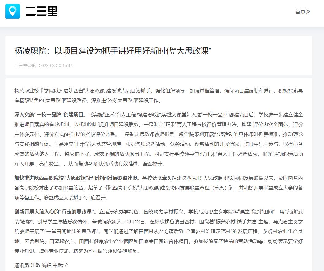Click the bold heading 加快推进陕西高职院校“大思政课”建设协同发展联盟建设
The width and height of the screenshot is (324, 271).
pos(78,178)
